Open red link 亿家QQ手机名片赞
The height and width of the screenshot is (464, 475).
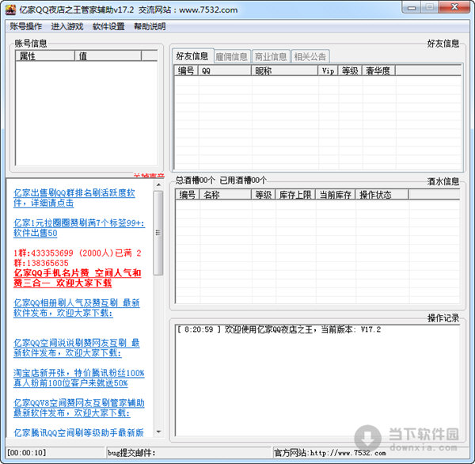78,278
